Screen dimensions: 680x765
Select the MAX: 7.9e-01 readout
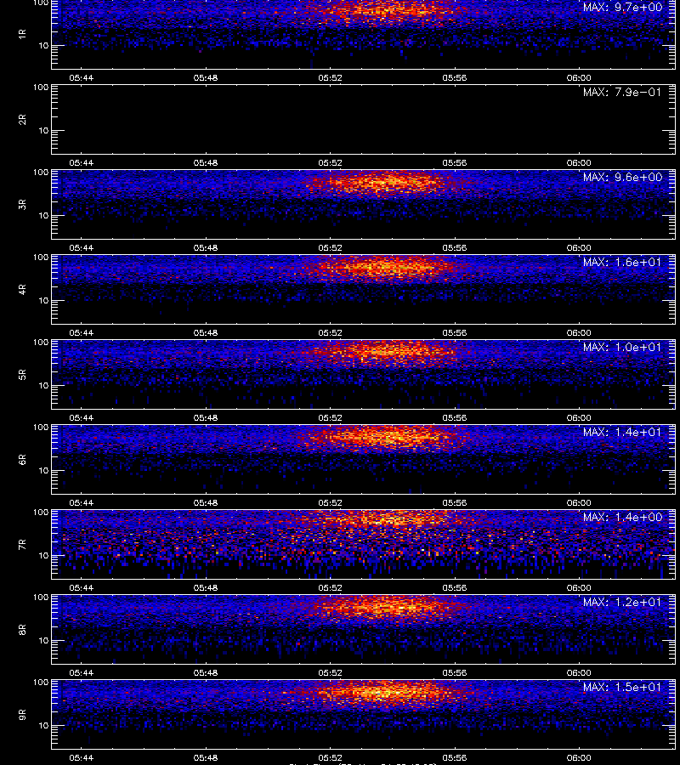point(622,92)
